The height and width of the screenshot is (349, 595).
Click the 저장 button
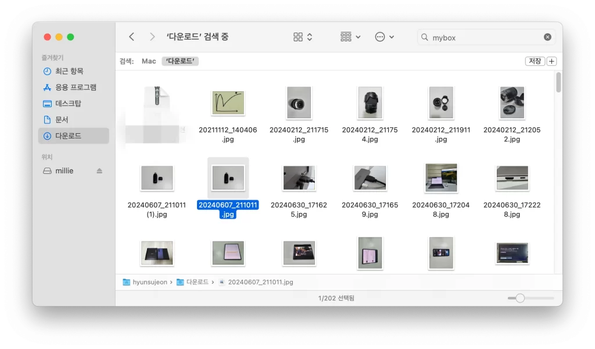[x=535, y=61]
